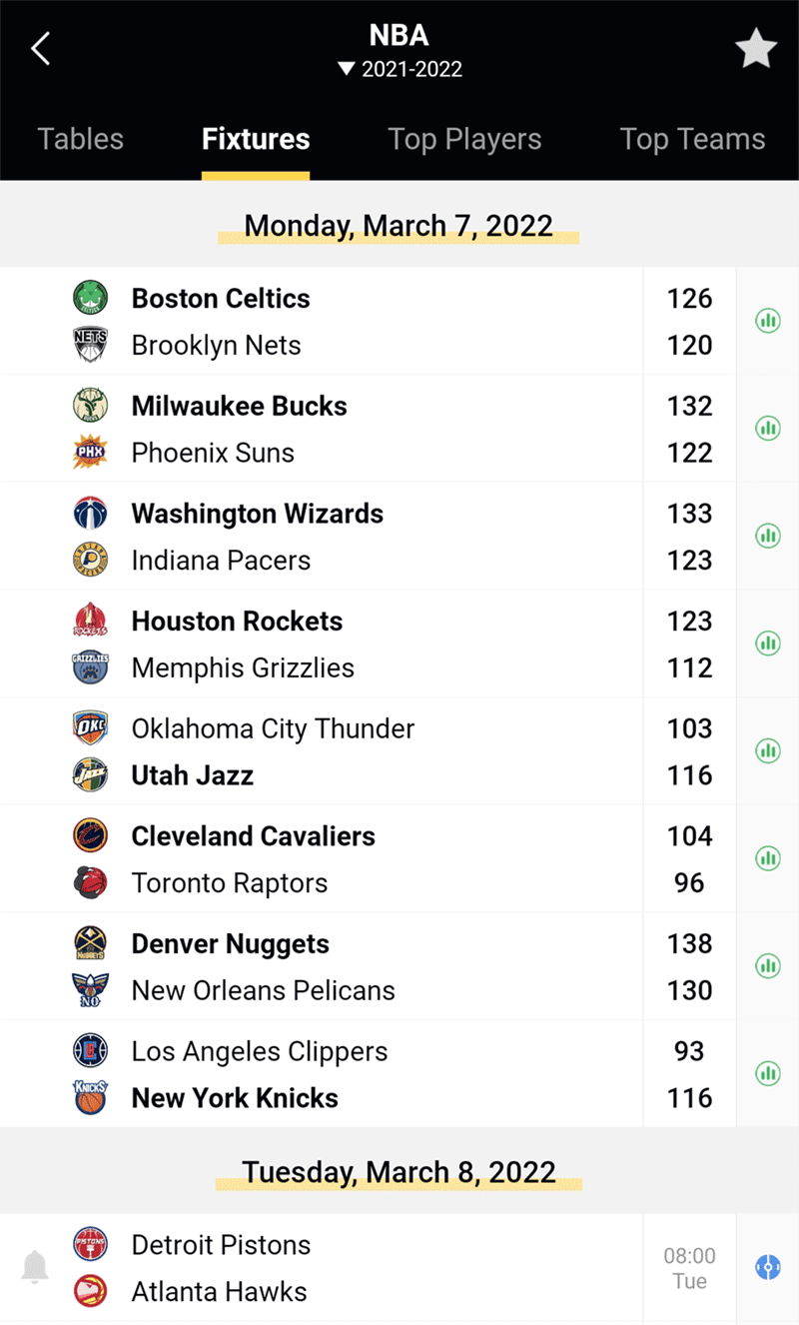Tap the blue lineup icon for Pistons game
Viewport: 799px width, 1325px height.
pos(768,1267)
